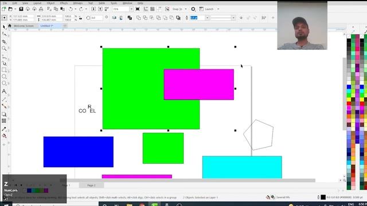This screenshot has height=206, width=367.
Task: Click the object X position field
Action: click(x=23, y=16)
